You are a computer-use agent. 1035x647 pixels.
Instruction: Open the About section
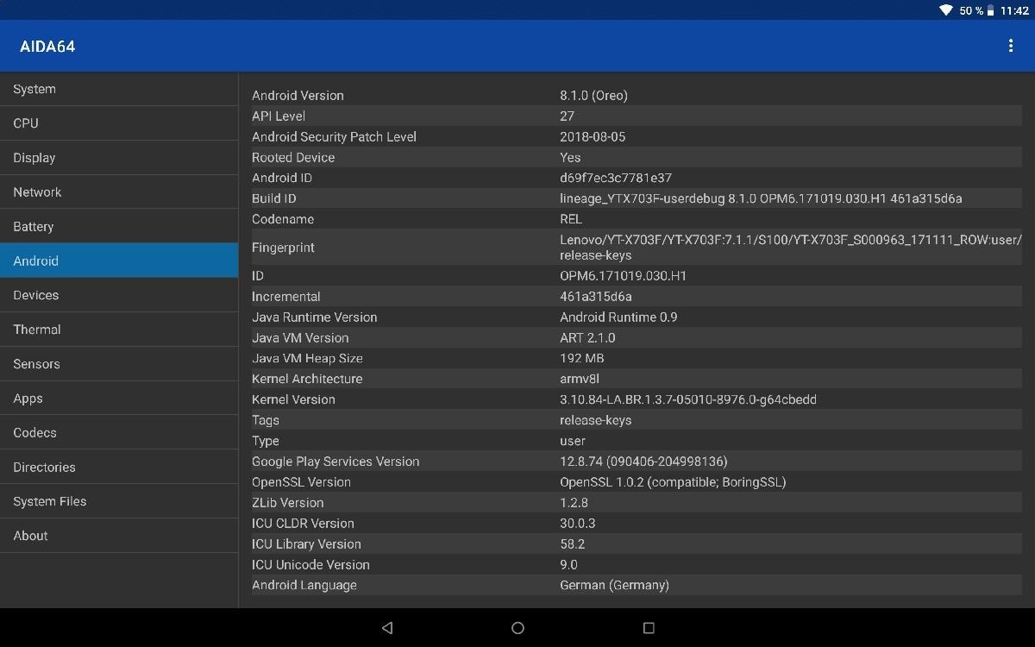click(119, 536)
